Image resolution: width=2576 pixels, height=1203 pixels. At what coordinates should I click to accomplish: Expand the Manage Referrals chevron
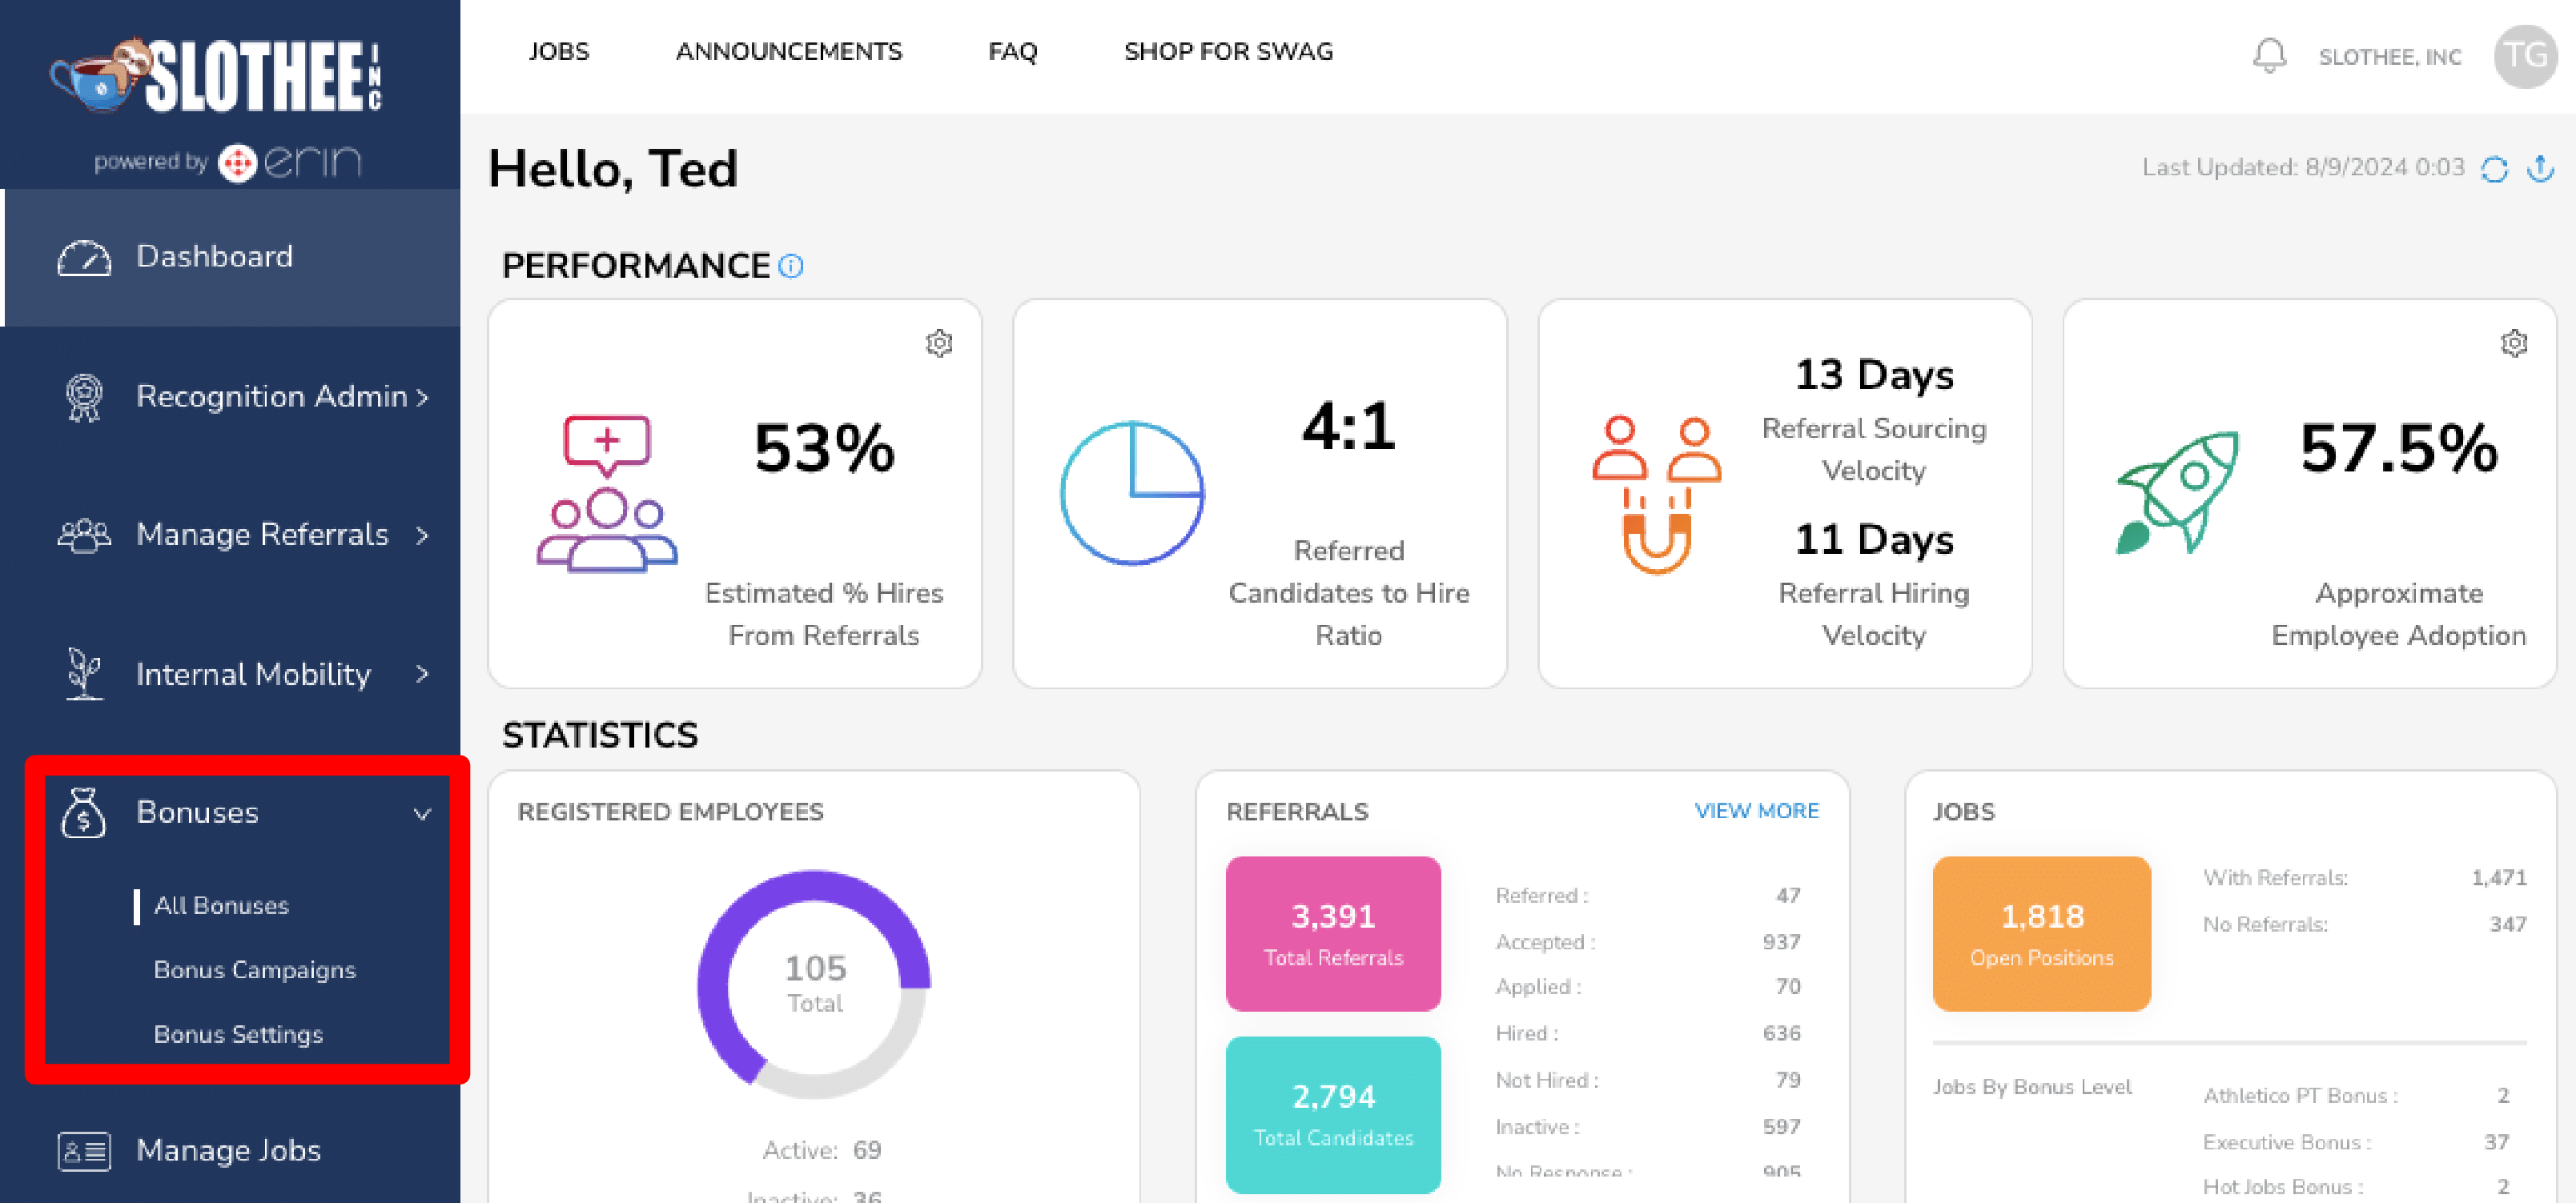click(x=422, y=536)
